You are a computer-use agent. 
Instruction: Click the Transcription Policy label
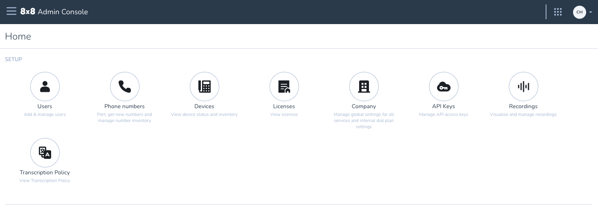45,172
